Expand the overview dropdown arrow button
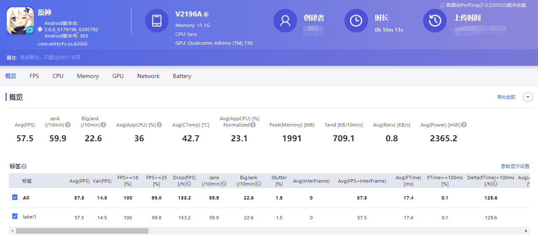Image resolution: width=538 pixels, height=240 pixels. point(528,97)
